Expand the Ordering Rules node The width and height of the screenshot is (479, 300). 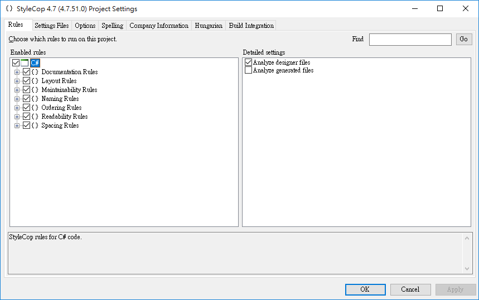(17, 108)
